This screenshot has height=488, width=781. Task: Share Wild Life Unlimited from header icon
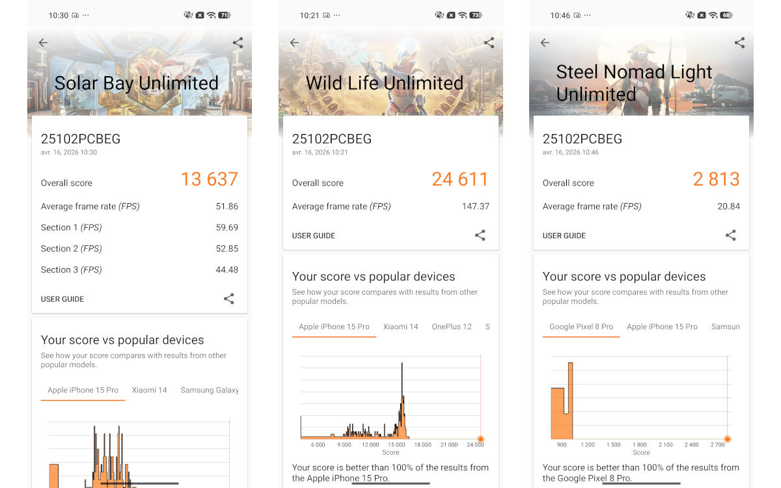coord(489,43)
